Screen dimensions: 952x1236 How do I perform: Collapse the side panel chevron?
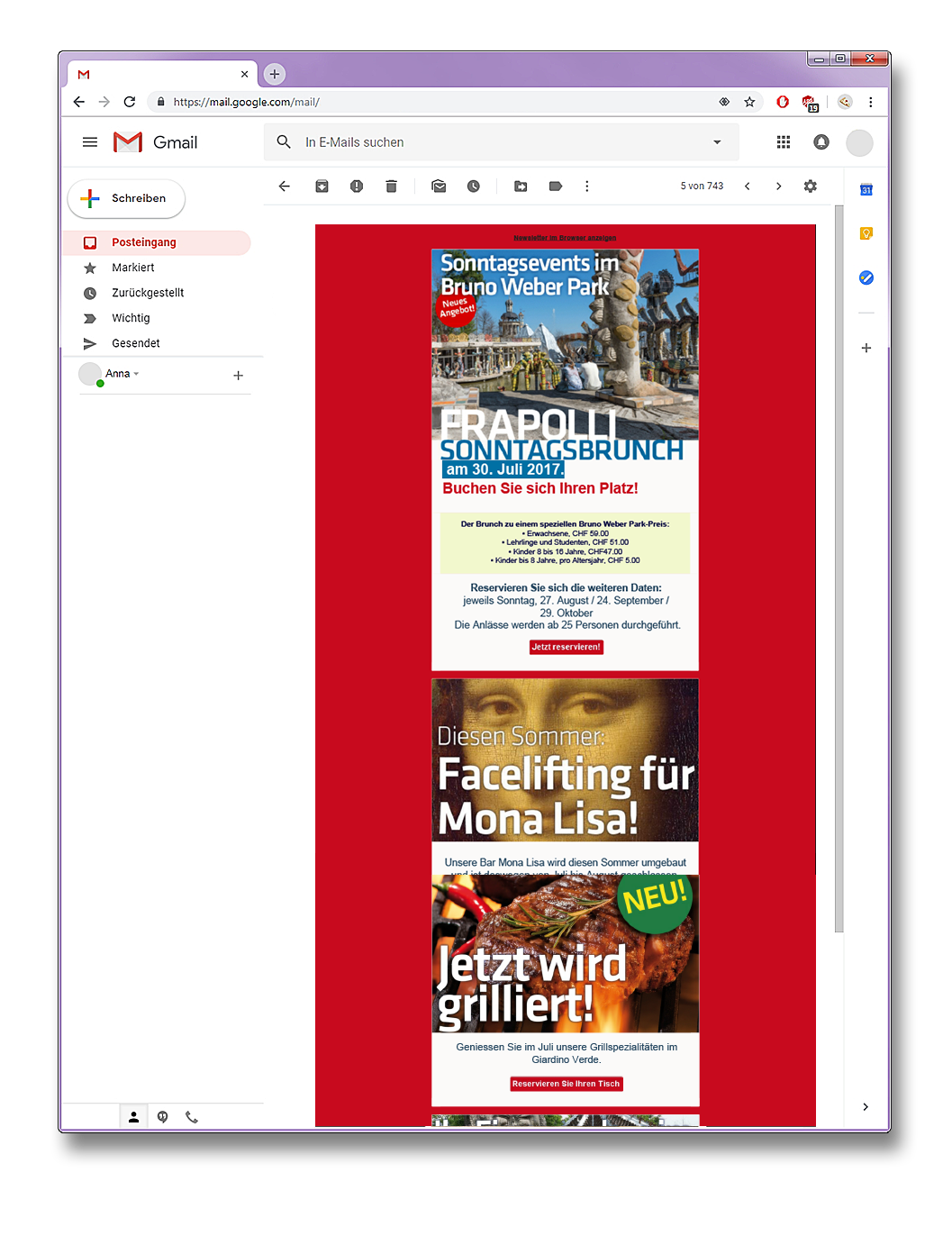[866, 1107]
